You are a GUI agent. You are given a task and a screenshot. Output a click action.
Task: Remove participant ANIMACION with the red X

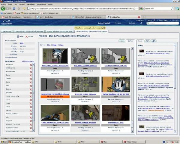[31, 68]
